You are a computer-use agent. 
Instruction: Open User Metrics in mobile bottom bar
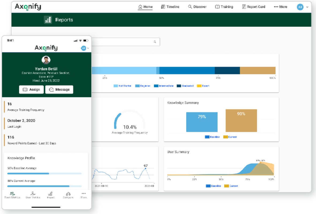[x=33, y=195]
